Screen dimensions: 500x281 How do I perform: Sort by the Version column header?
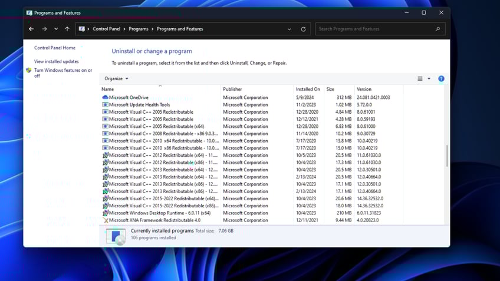[379, 89]
